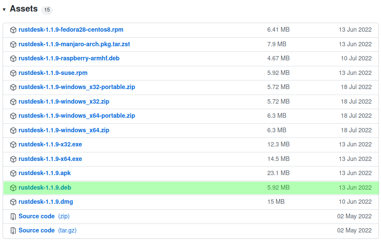The height and width of the screenshot is (241, 381).
Task: Click package icon beside manjaro-arch.pkg.tar.zst
Action: tap(13, 45)
